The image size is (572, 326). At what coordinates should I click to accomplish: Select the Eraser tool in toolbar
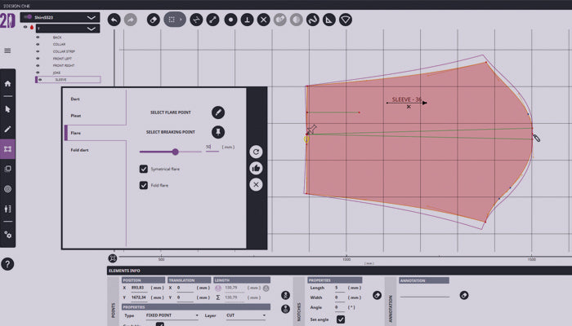[x=153, y=18]
